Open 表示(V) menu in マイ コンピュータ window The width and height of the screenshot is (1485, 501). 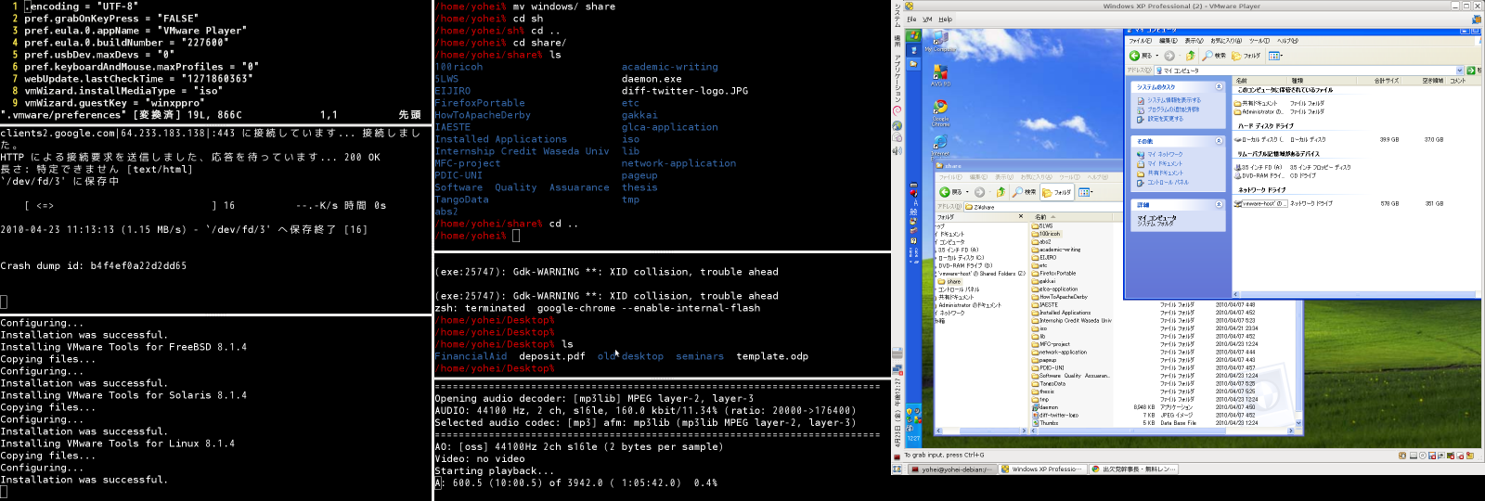tap(1194, 41)
